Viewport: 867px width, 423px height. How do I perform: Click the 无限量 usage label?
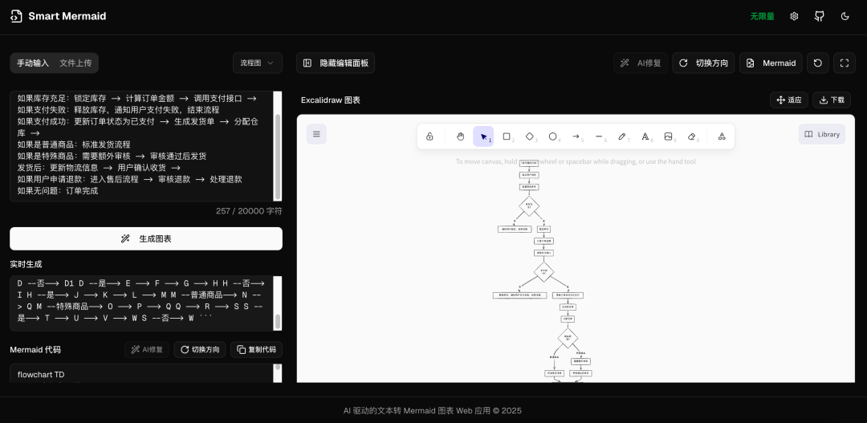click(x=762, y=17)
